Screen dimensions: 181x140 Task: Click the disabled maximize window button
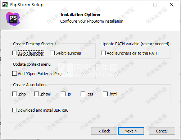pyautogui.click(x=155, y=5)
